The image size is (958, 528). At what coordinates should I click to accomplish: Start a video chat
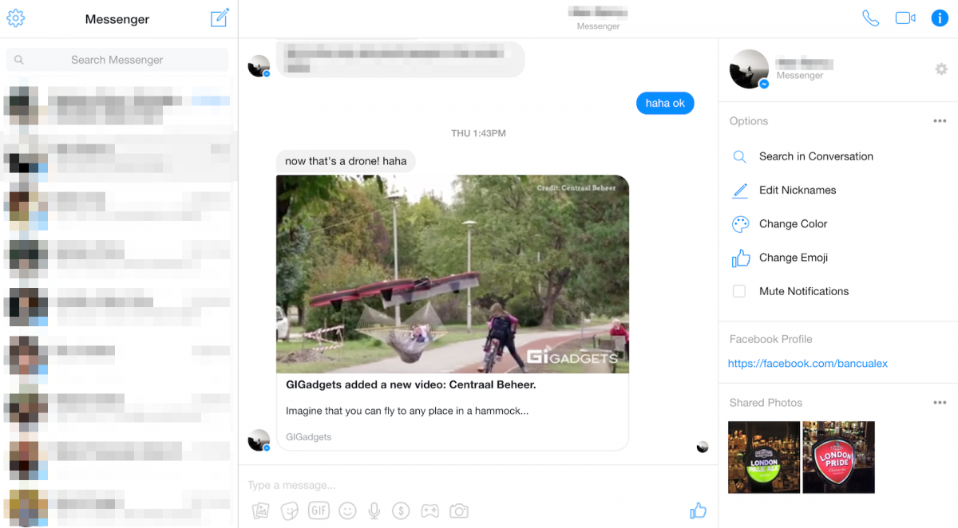905,18
